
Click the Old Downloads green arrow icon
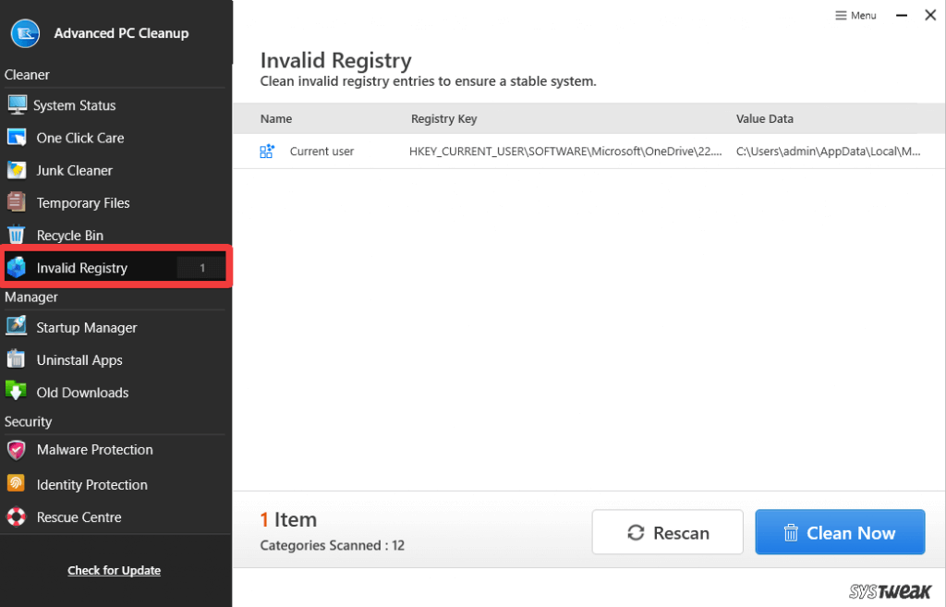tap(17, 391)
